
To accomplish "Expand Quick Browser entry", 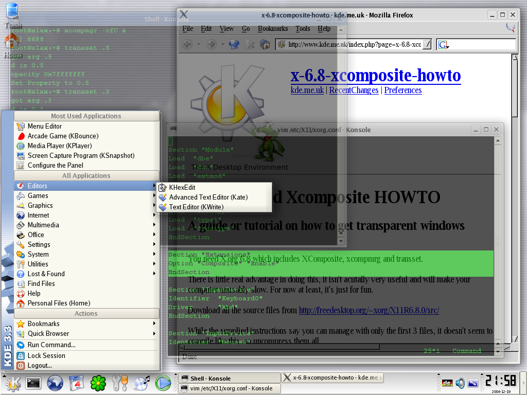I will click(86, 333).
